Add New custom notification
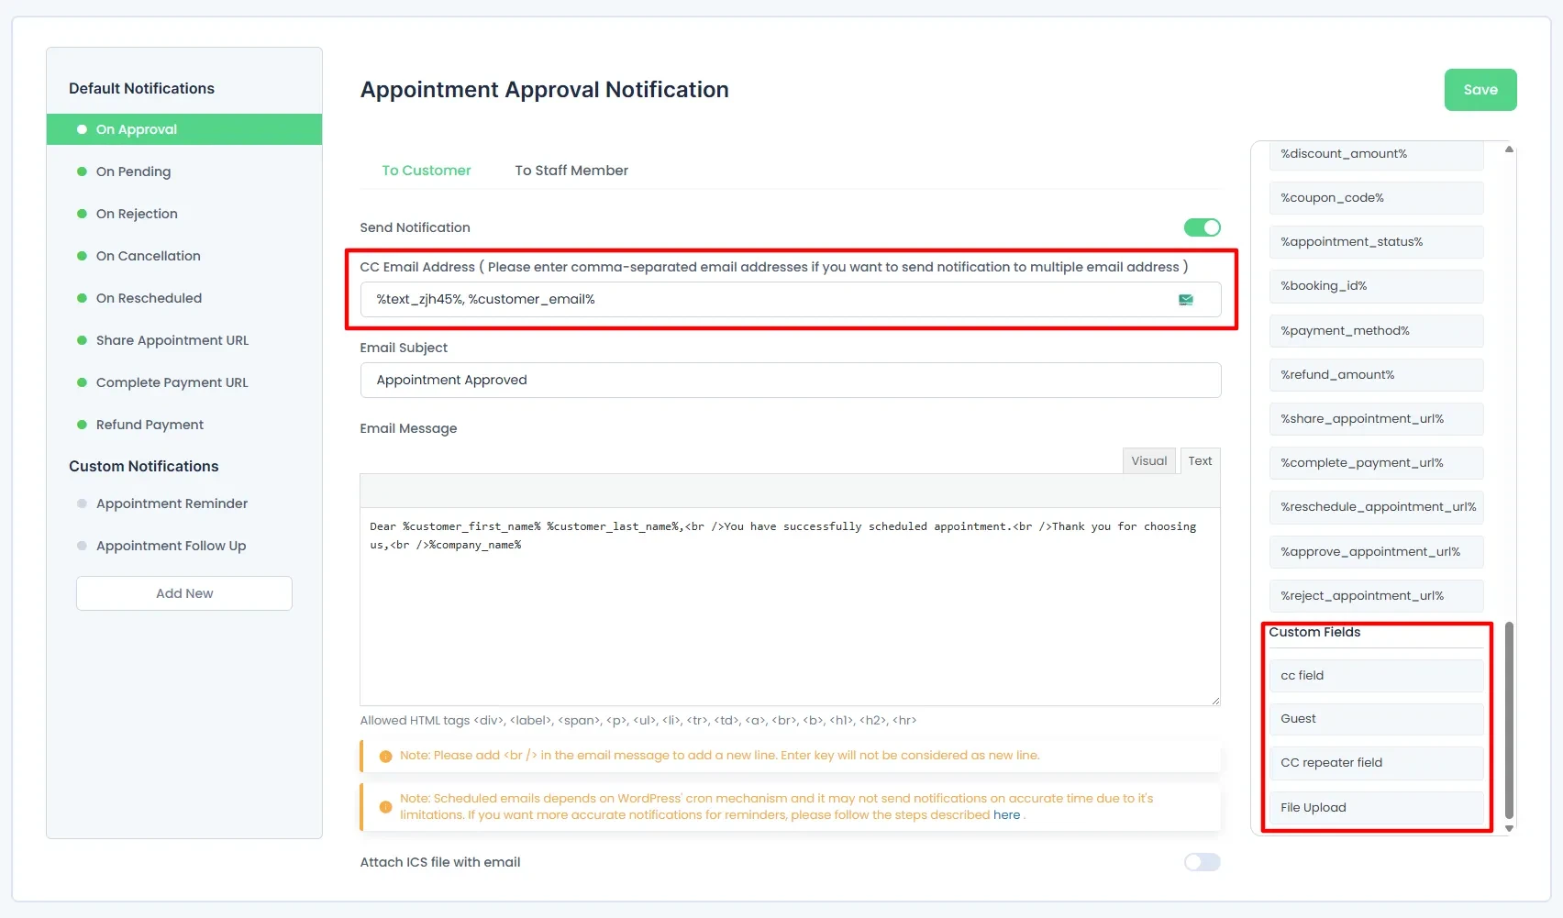The width and height of the screenshot is (1563, 918). pyautogui.click(x=184, y=593)
